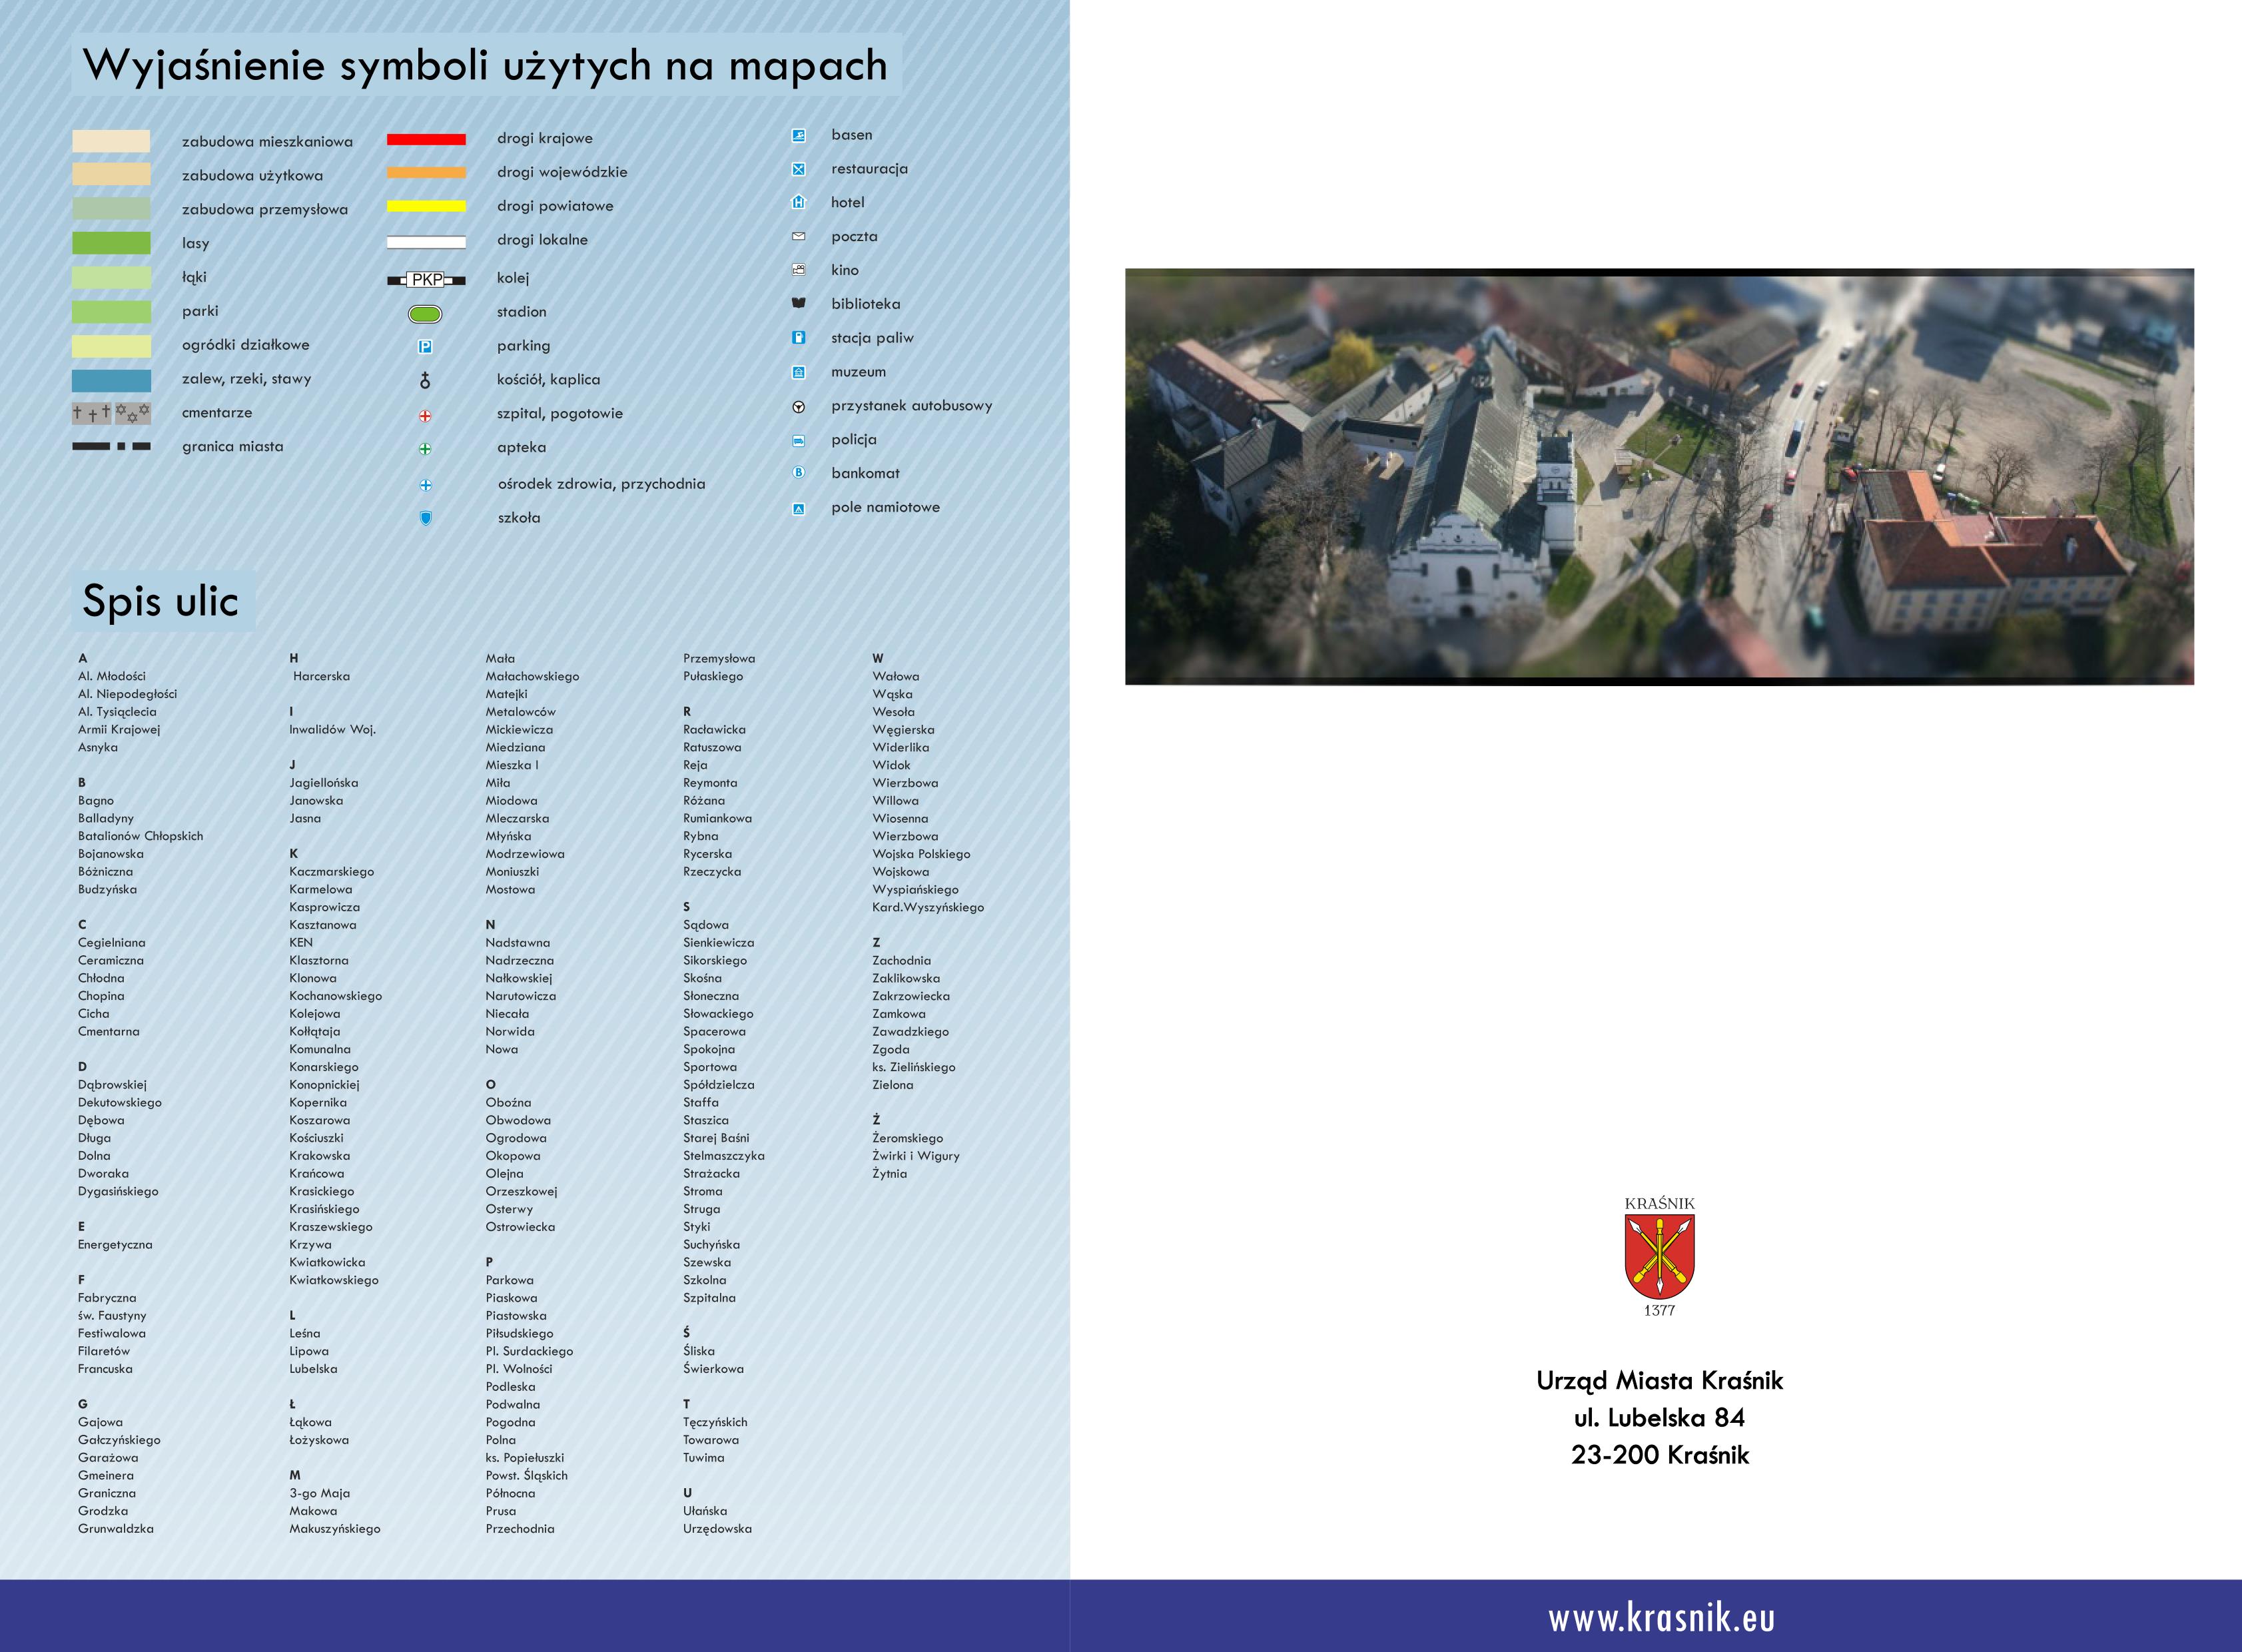
Task: Click the green stadion oval icon
Action: [x=425, y=314]
